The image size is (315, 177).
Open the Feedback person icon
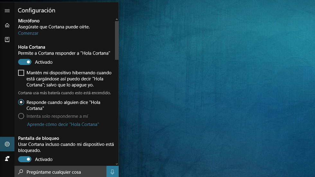[x=7, y=158]
